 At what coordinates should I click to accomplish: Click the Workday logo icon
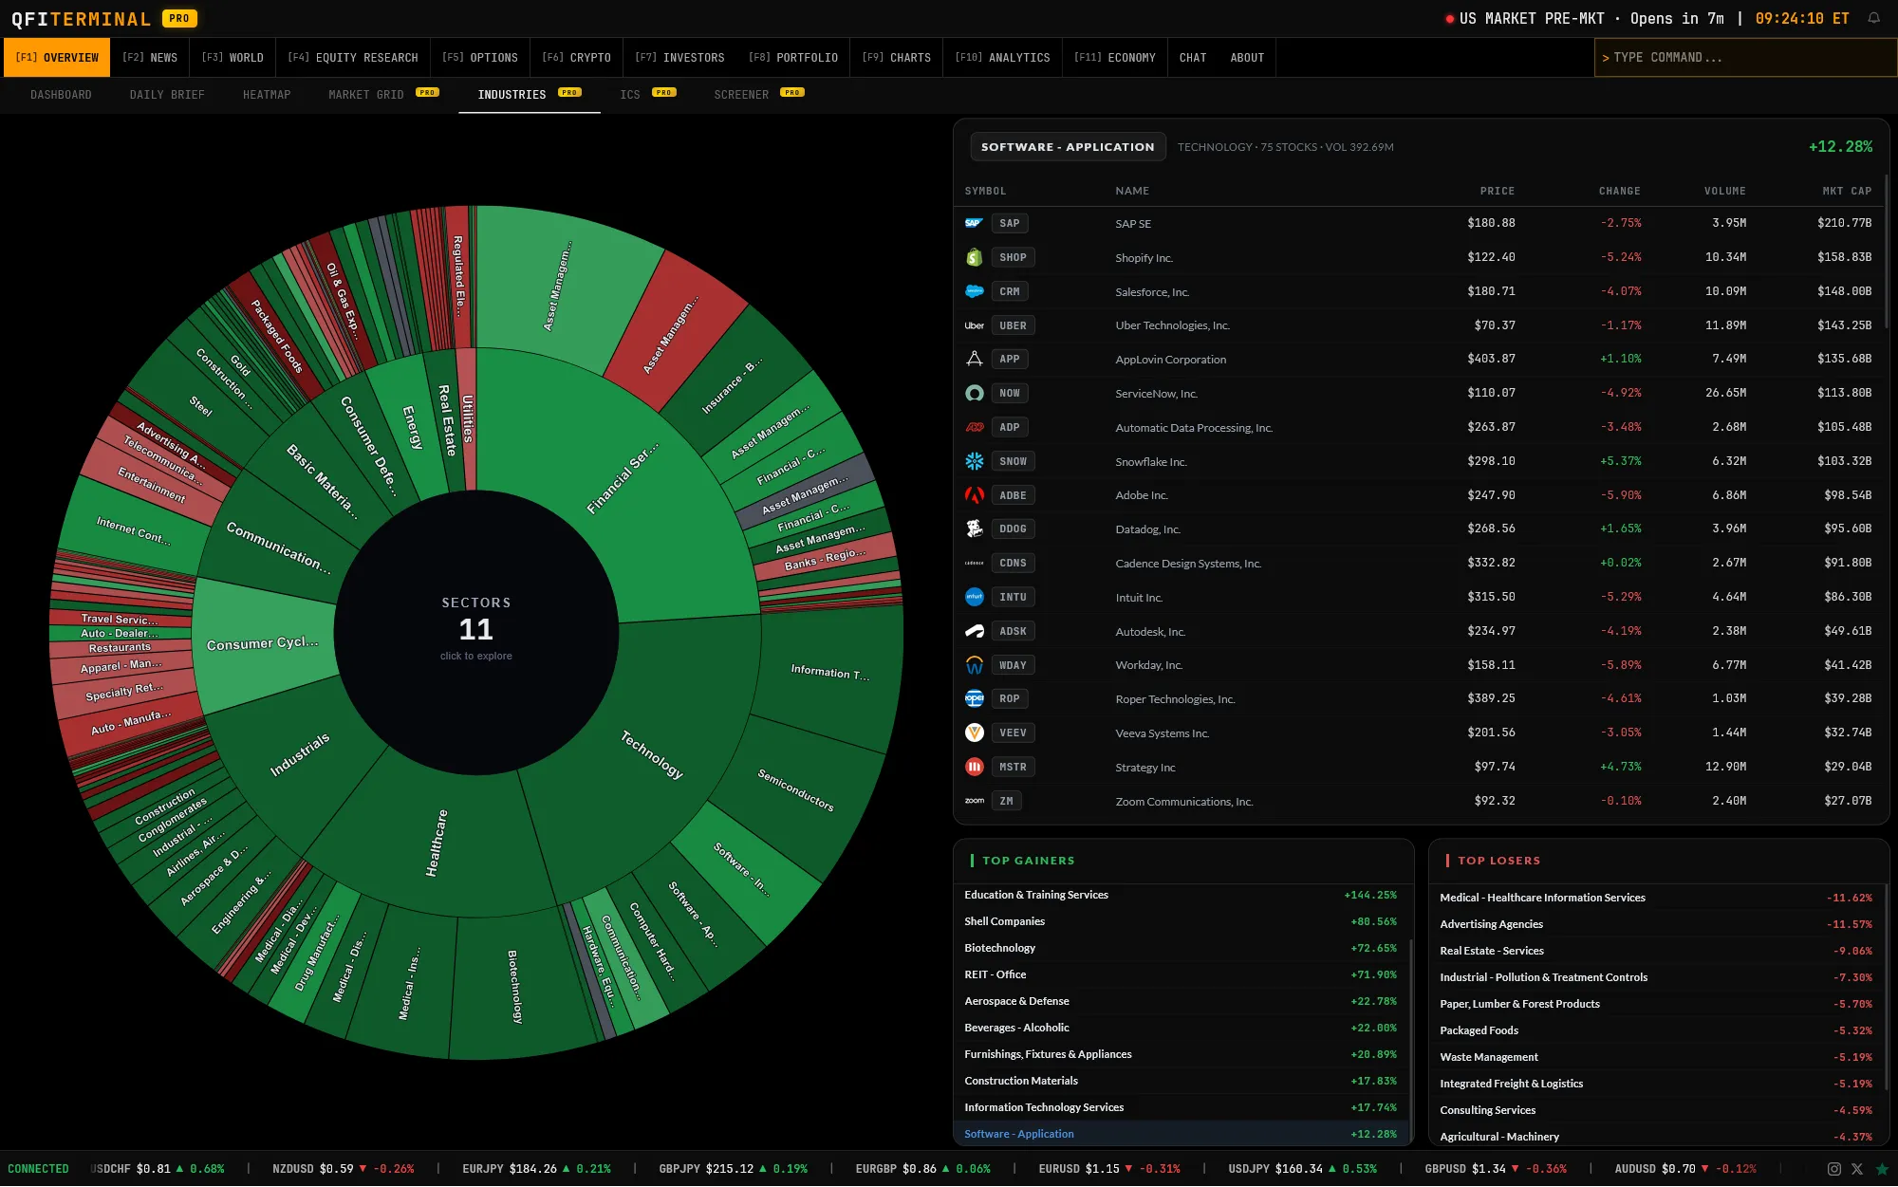click(974, 665)
